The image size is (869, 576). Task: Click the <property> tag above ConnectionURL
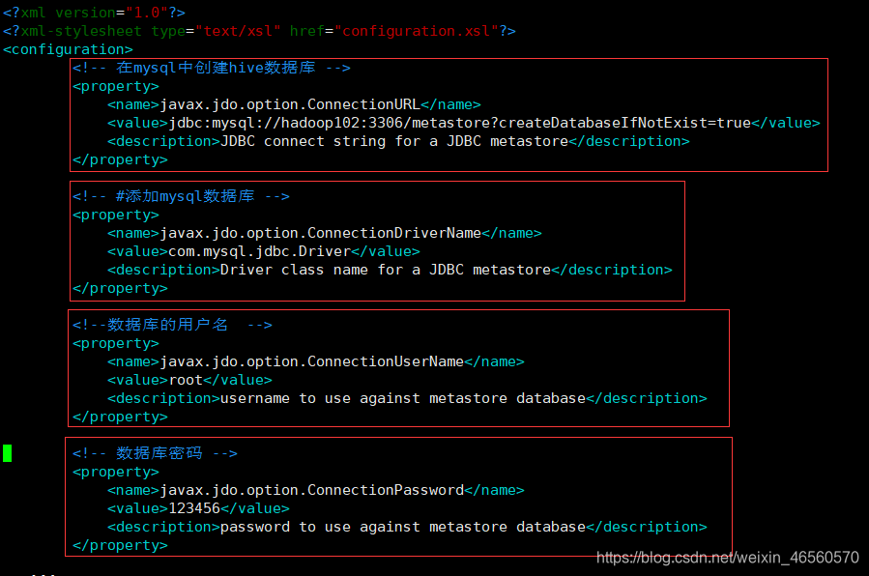(116, 86)
